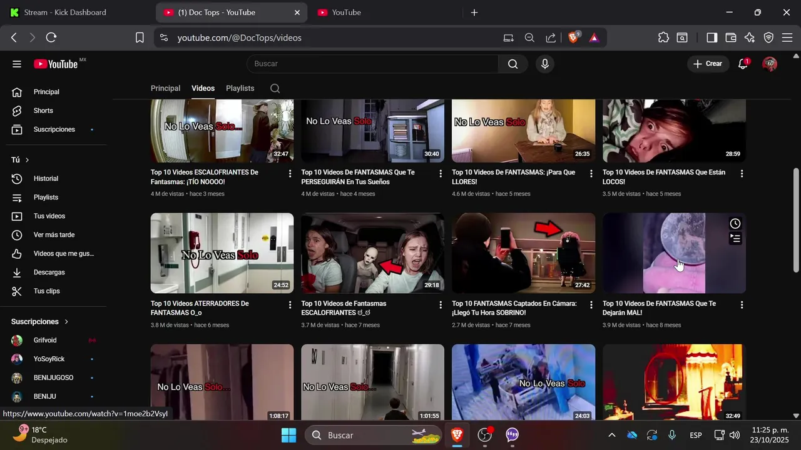Open the browser main menu

[787, 37]
